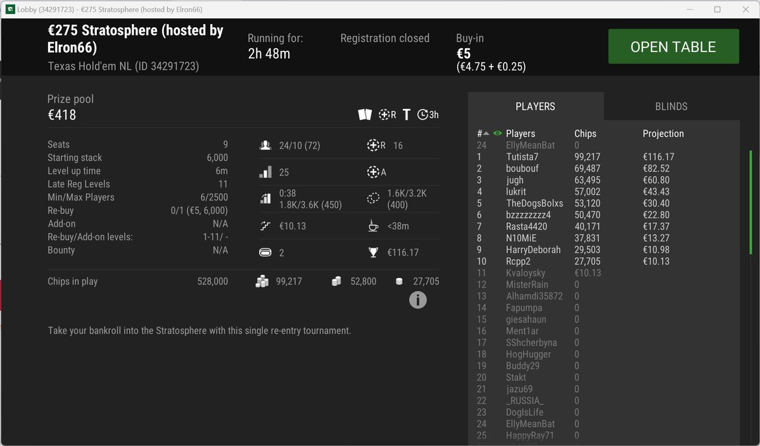Select eliminated player Kvaloysky
The image size is (760, 446).
click(x=526, y=273)
